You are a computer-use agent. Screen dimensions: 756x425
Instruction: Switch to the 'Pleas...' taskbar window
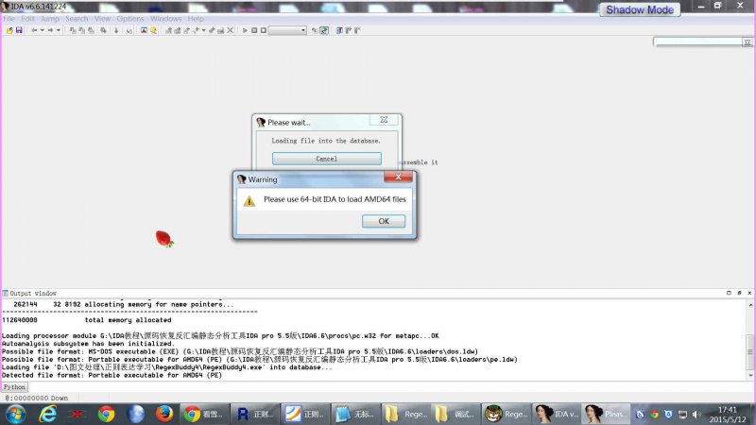(607, 414)
